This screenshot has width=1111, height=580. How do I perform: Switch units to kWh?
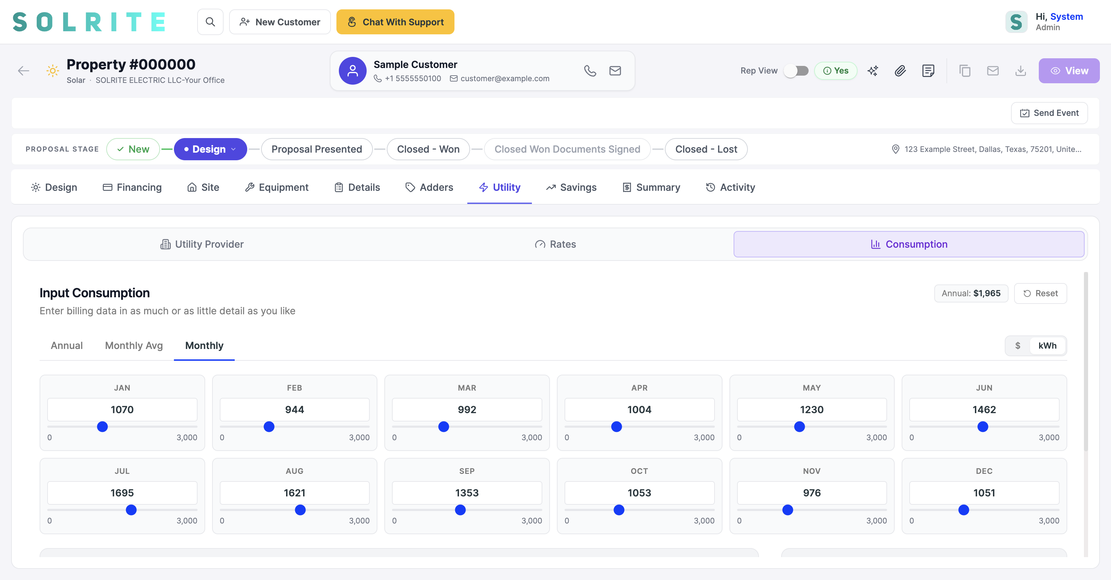click(x=1047, y=346)
